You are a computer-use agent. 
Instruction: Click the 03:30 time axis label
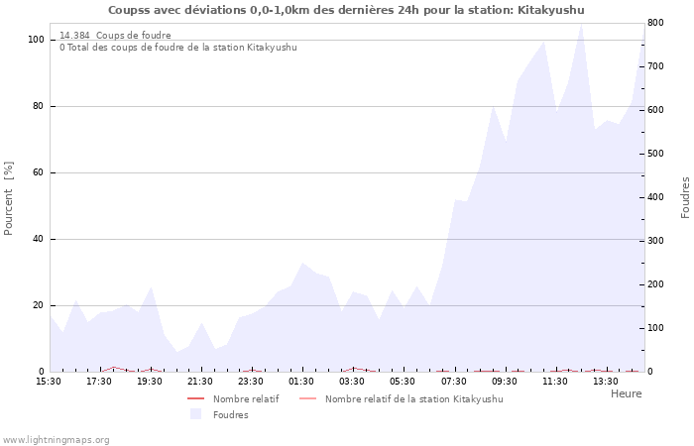click(x=351, y=382)
